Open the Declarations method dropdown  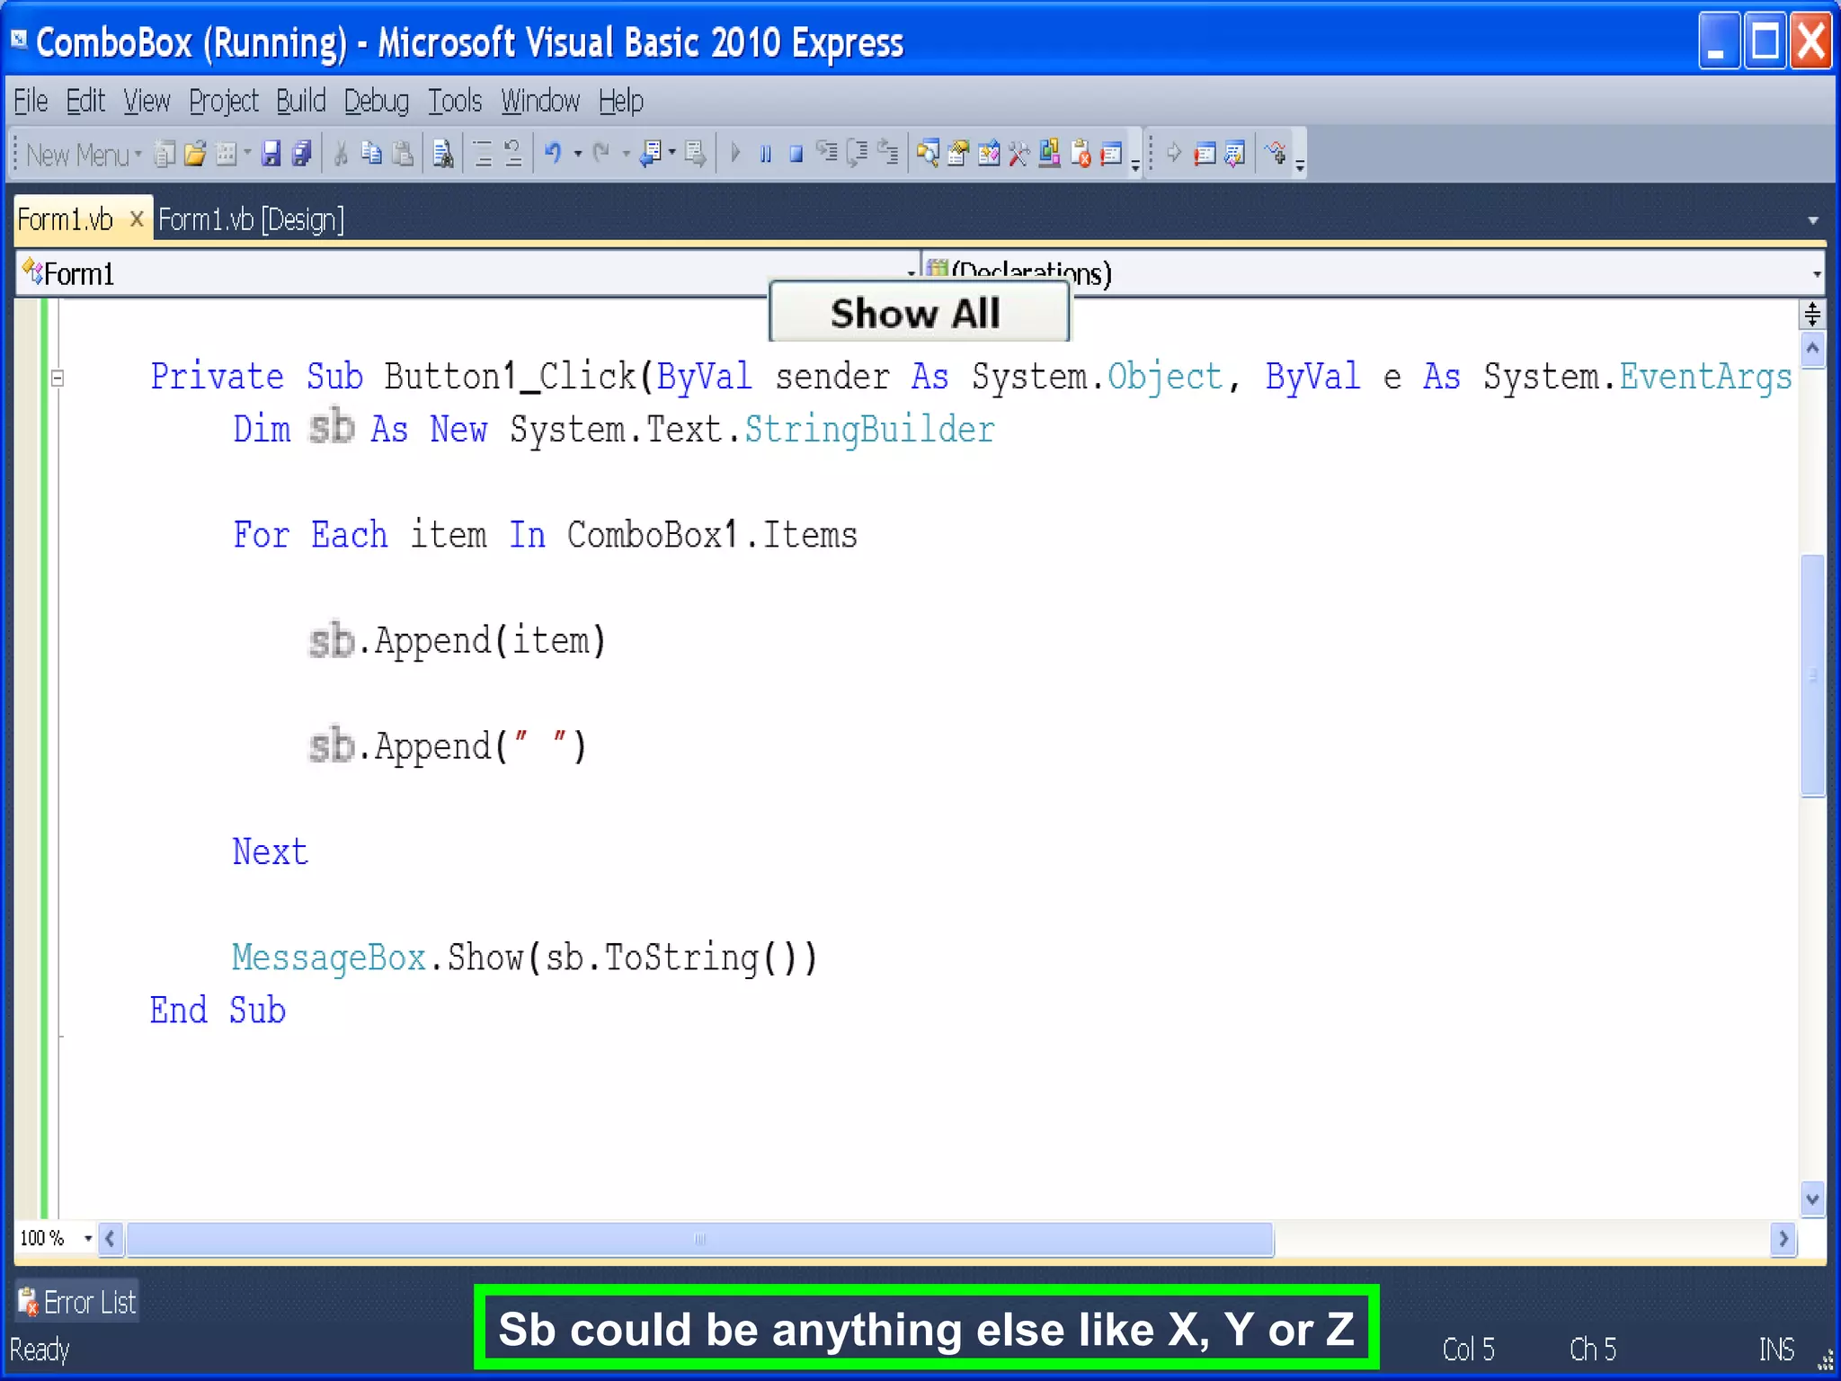(x=1816, y=272)
